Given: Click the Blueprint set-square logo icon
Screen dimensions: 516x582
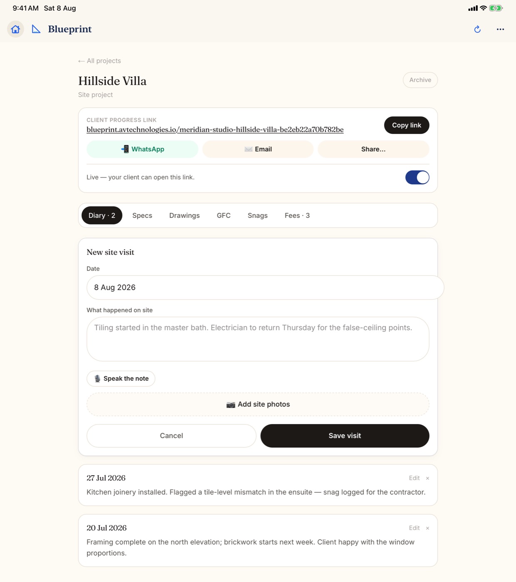Looking at the screenshot, I should click(x=36, y=29).
